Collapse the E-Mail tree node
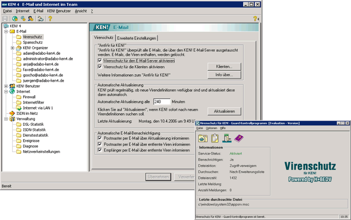Image resolution: width=351 pixels, height=220 pixels. (x=6, y=31)
